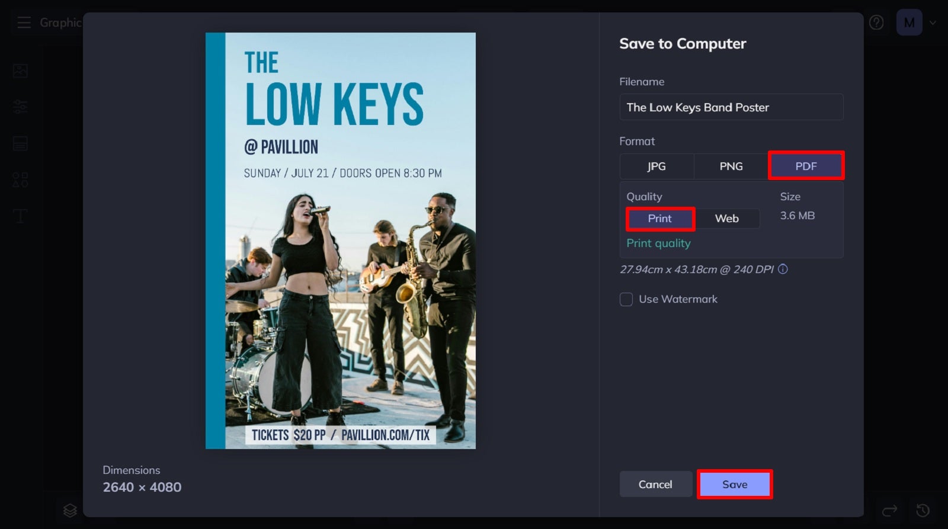Expand the account dropdown chevron
This screenshot has height=529, width=948.
pos(933,23)
